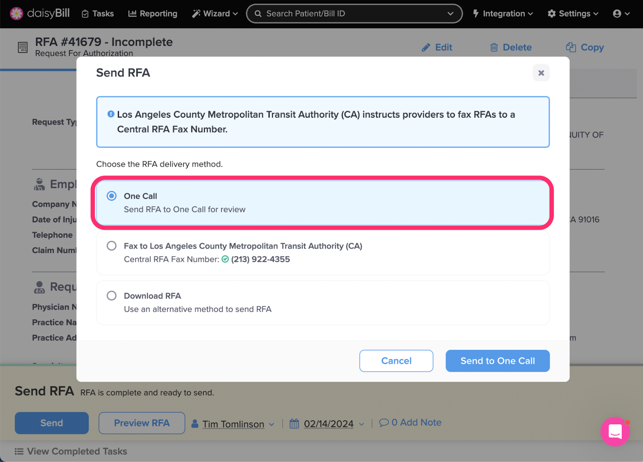Viewport: 643px width, 462px height.
Task: Click the Integration lightning bolt icon
Action: [476, 14]
